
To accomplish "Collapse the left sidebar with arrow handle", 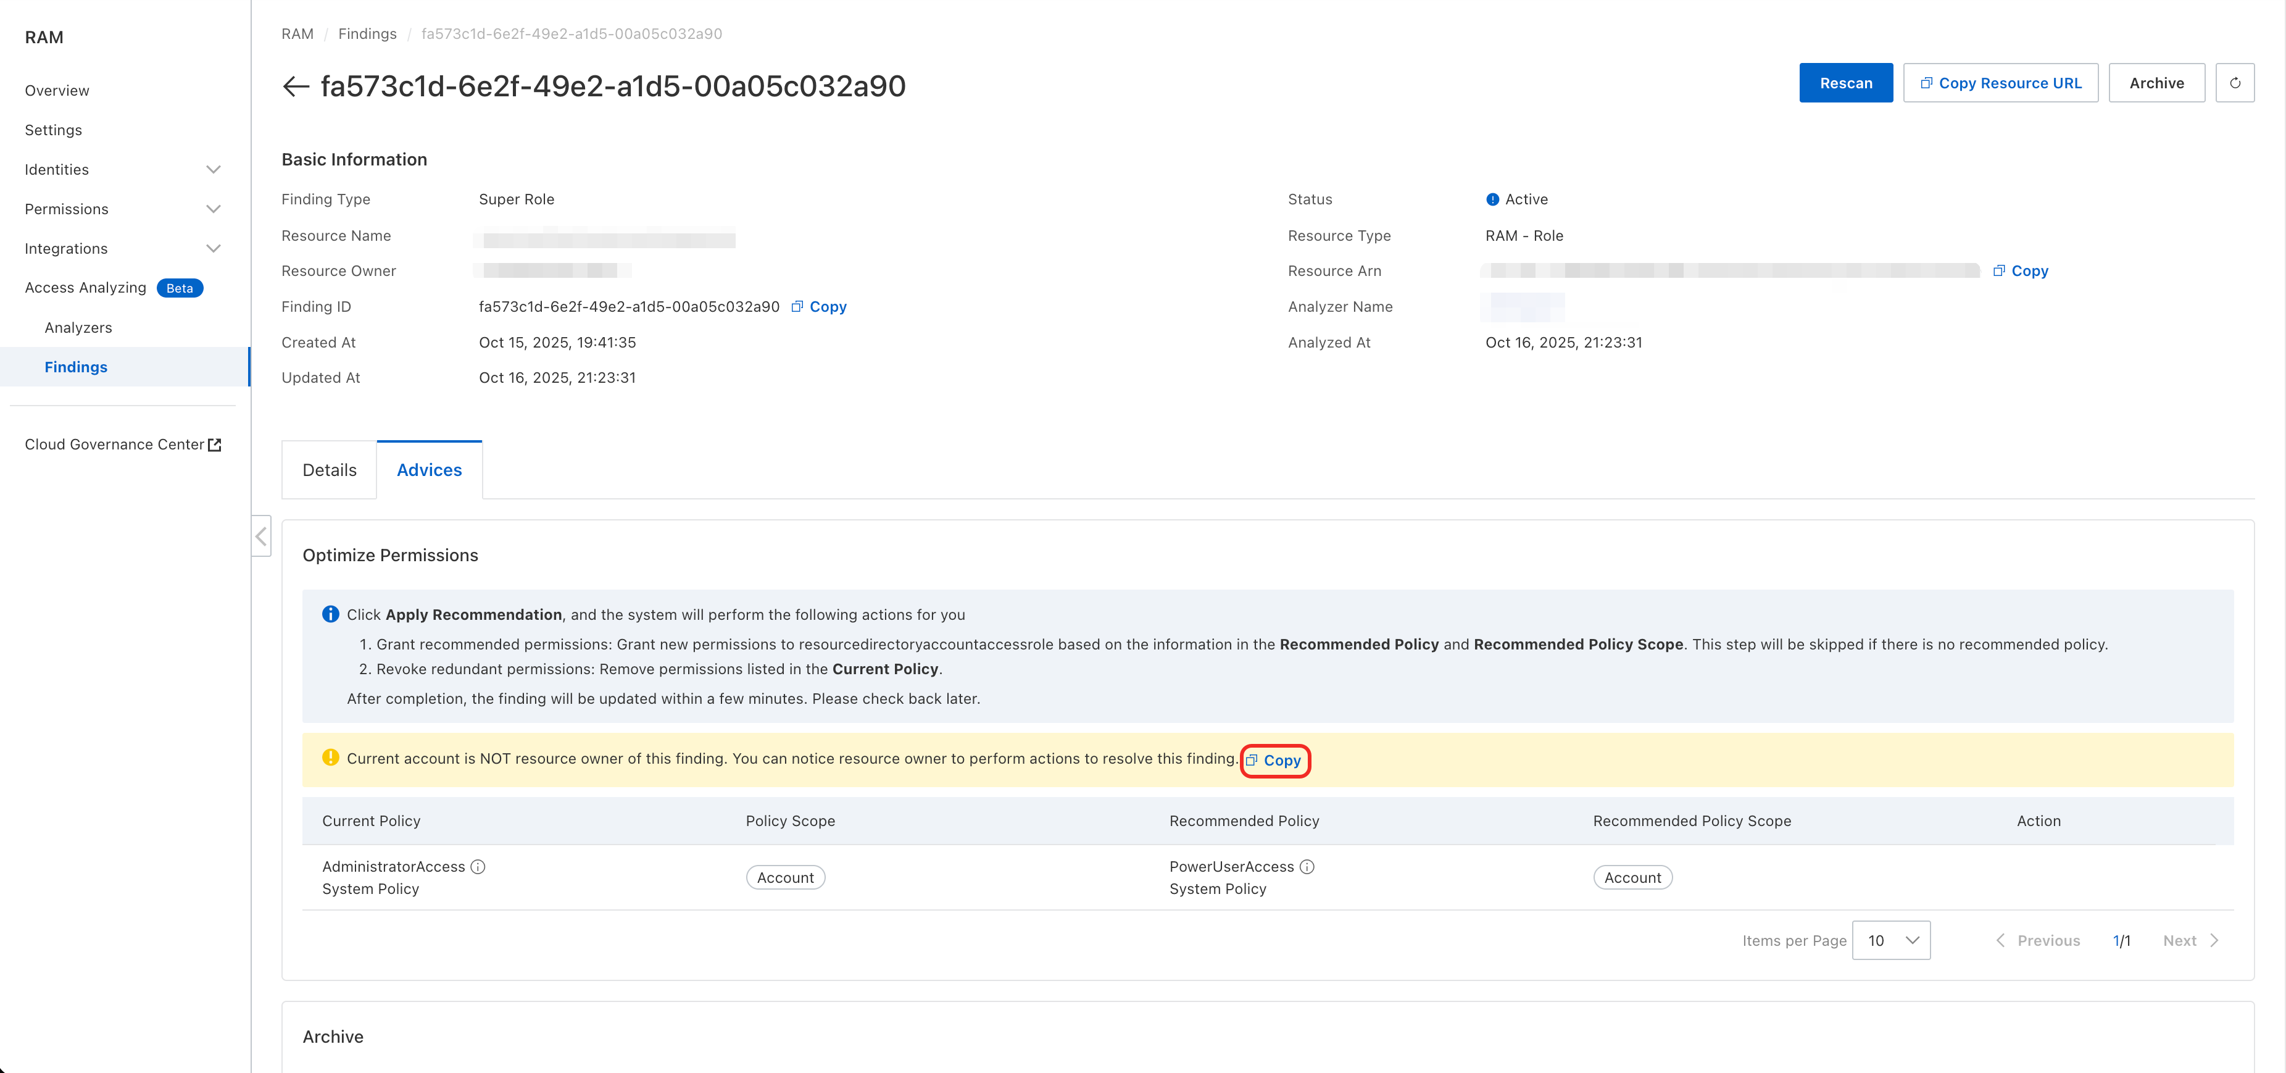I will [261, 536].
